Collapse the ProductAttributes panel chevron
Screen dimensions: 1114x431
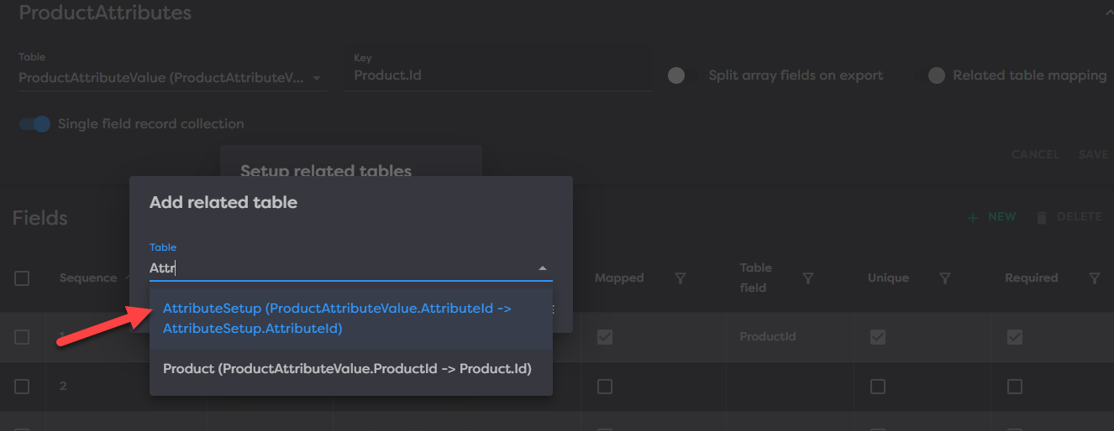[1107, 12]
